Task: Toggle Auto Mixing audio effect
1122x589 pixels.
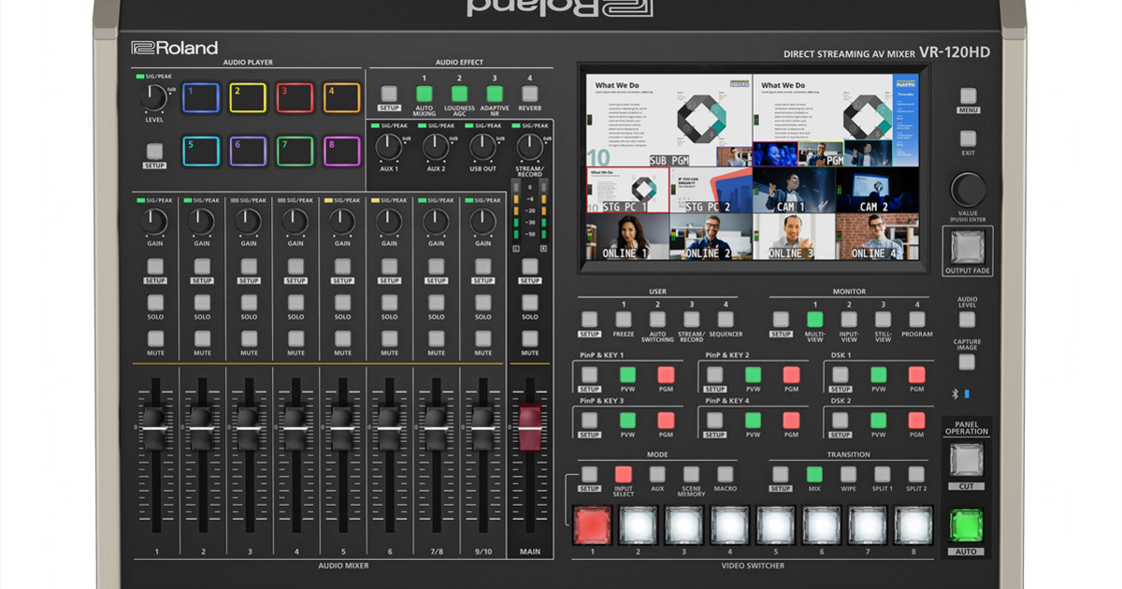Action: [x=424, y=93]
